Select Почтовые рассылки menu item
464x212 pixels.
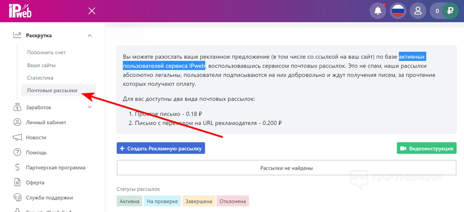[58, 90]
